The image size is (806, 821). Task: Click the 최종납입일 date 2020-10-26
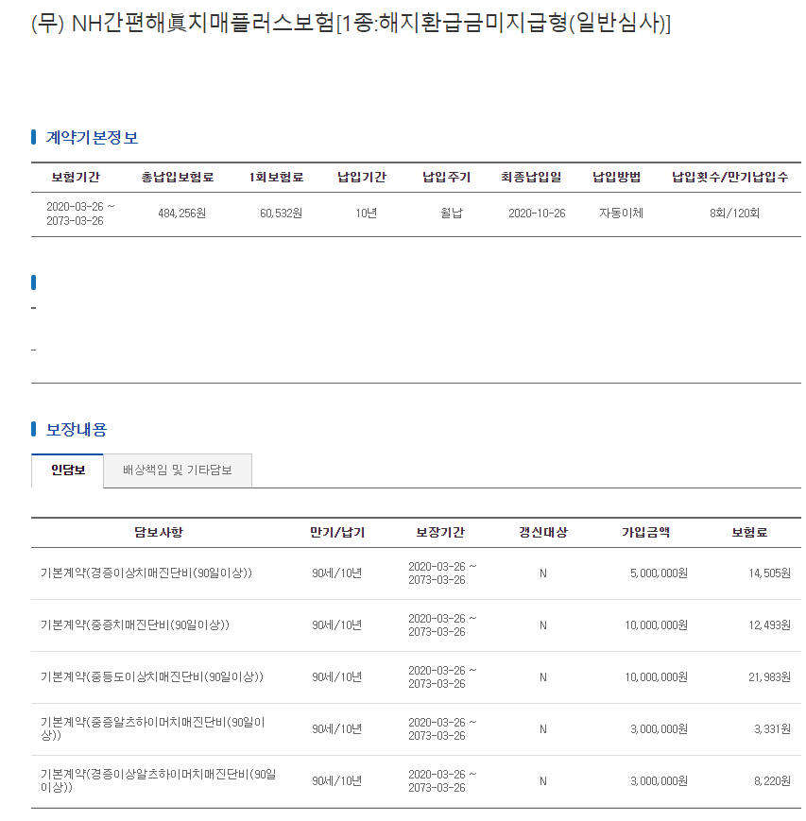click(537, 214)
